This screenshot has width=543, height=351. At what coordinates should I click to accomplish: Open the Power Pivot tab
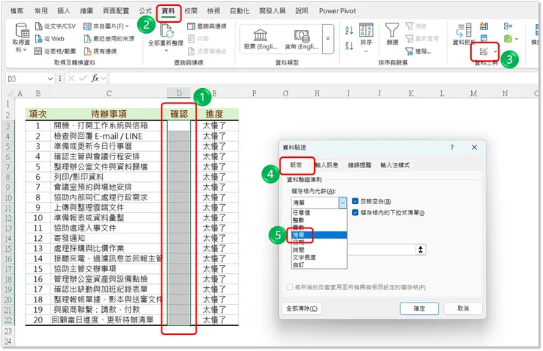click(x=338, y=11)
